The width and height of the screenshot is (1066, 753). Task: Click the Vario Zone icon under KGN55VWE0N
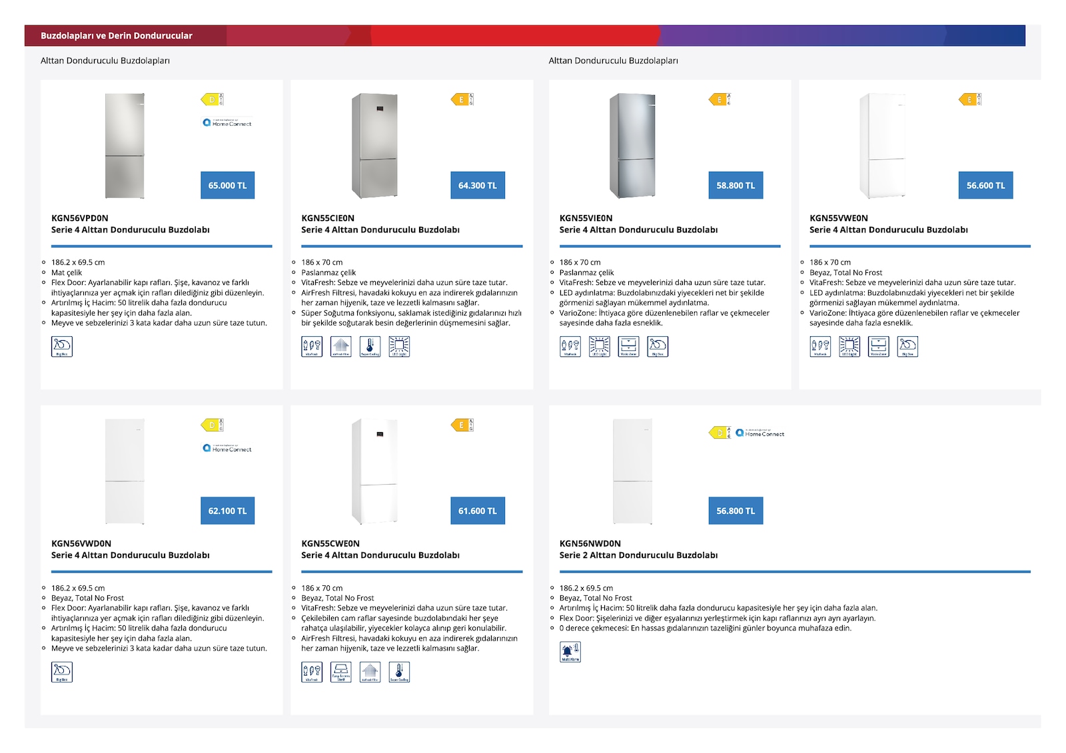[878, 347]
